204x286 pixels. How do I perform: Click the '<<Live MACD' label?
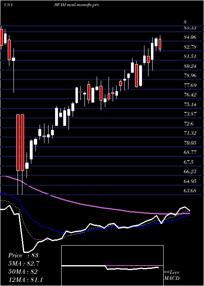[x=172, y=275]
